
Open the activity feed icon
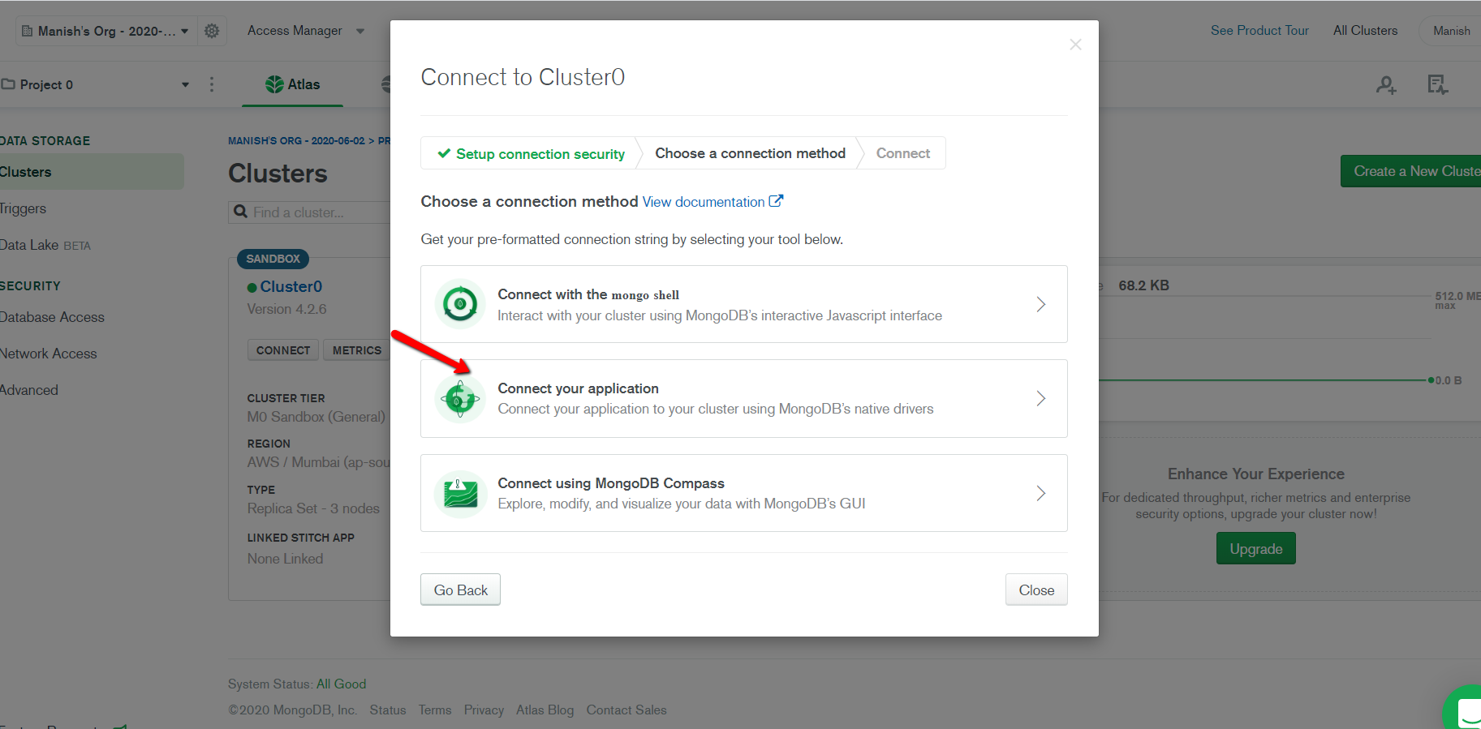pyautogui.click(x=1437, y=84)
